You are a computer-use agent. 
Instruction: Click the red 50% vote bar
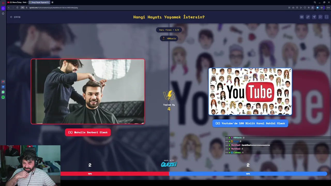point(115,174)
